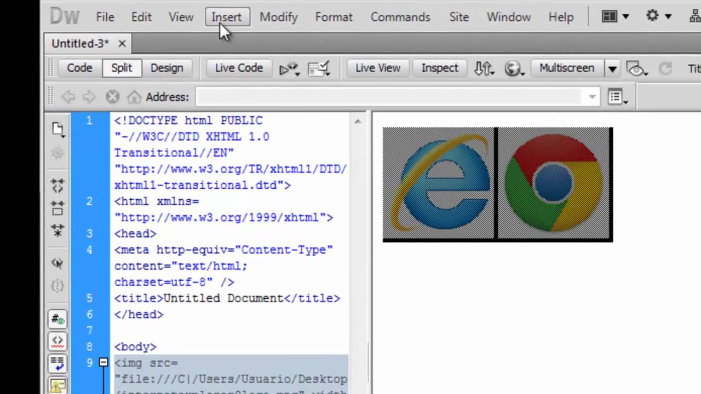Switch to Split view

pyautogui.click(x=122, y=68)
